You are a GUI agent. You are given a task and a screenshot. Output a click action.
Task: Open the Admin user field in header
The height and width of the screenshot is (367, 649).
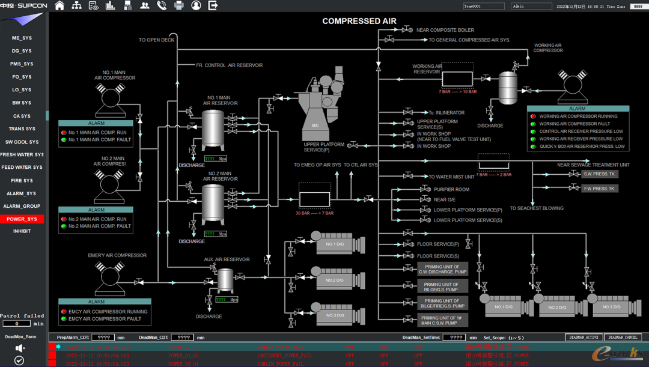[531, 6]
